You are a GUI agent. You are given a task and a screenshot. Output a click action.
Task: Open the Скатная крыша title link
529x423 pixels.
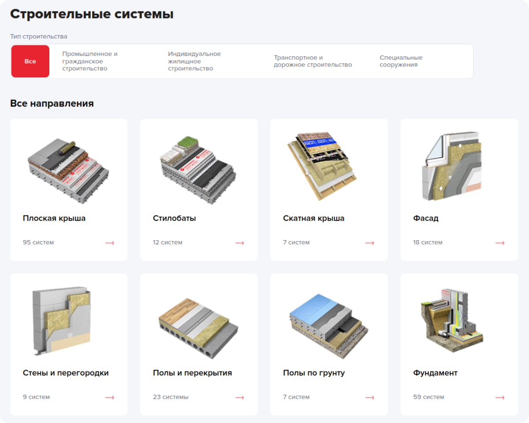click(x=313, y=218)
